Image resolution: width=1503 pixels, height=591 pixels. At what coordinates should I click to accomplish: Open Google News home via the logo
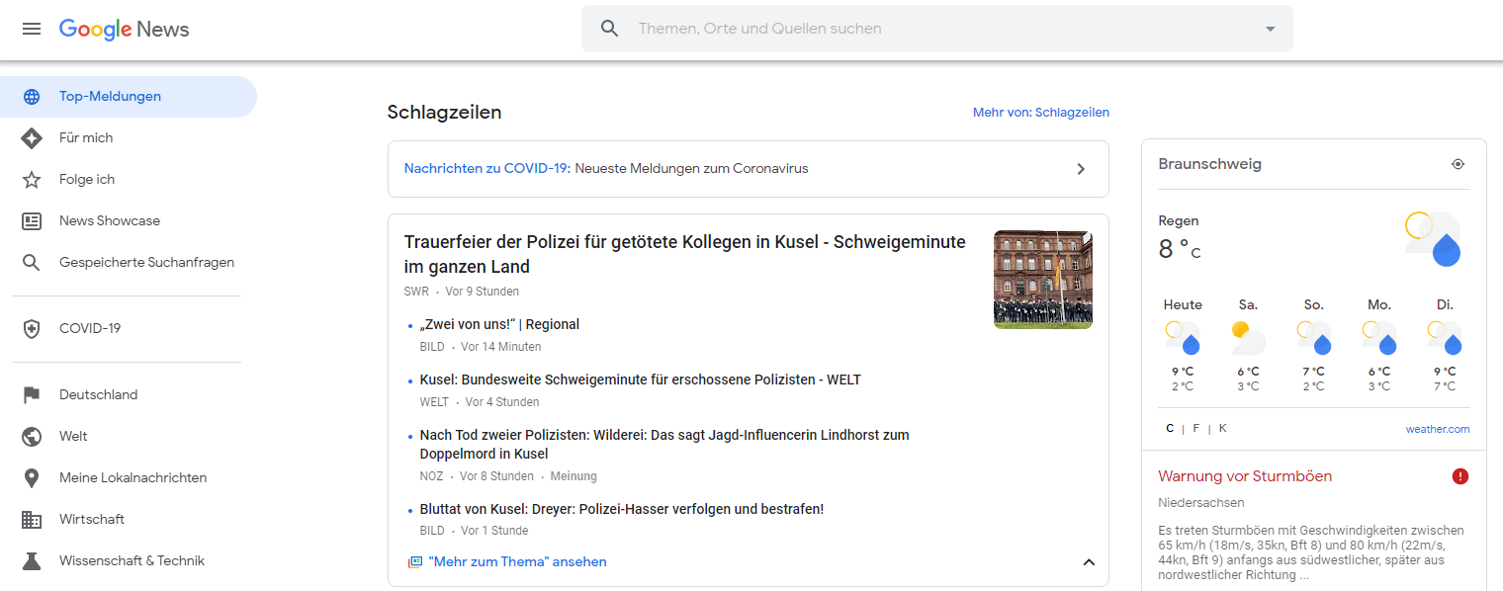tap(124, 29)
